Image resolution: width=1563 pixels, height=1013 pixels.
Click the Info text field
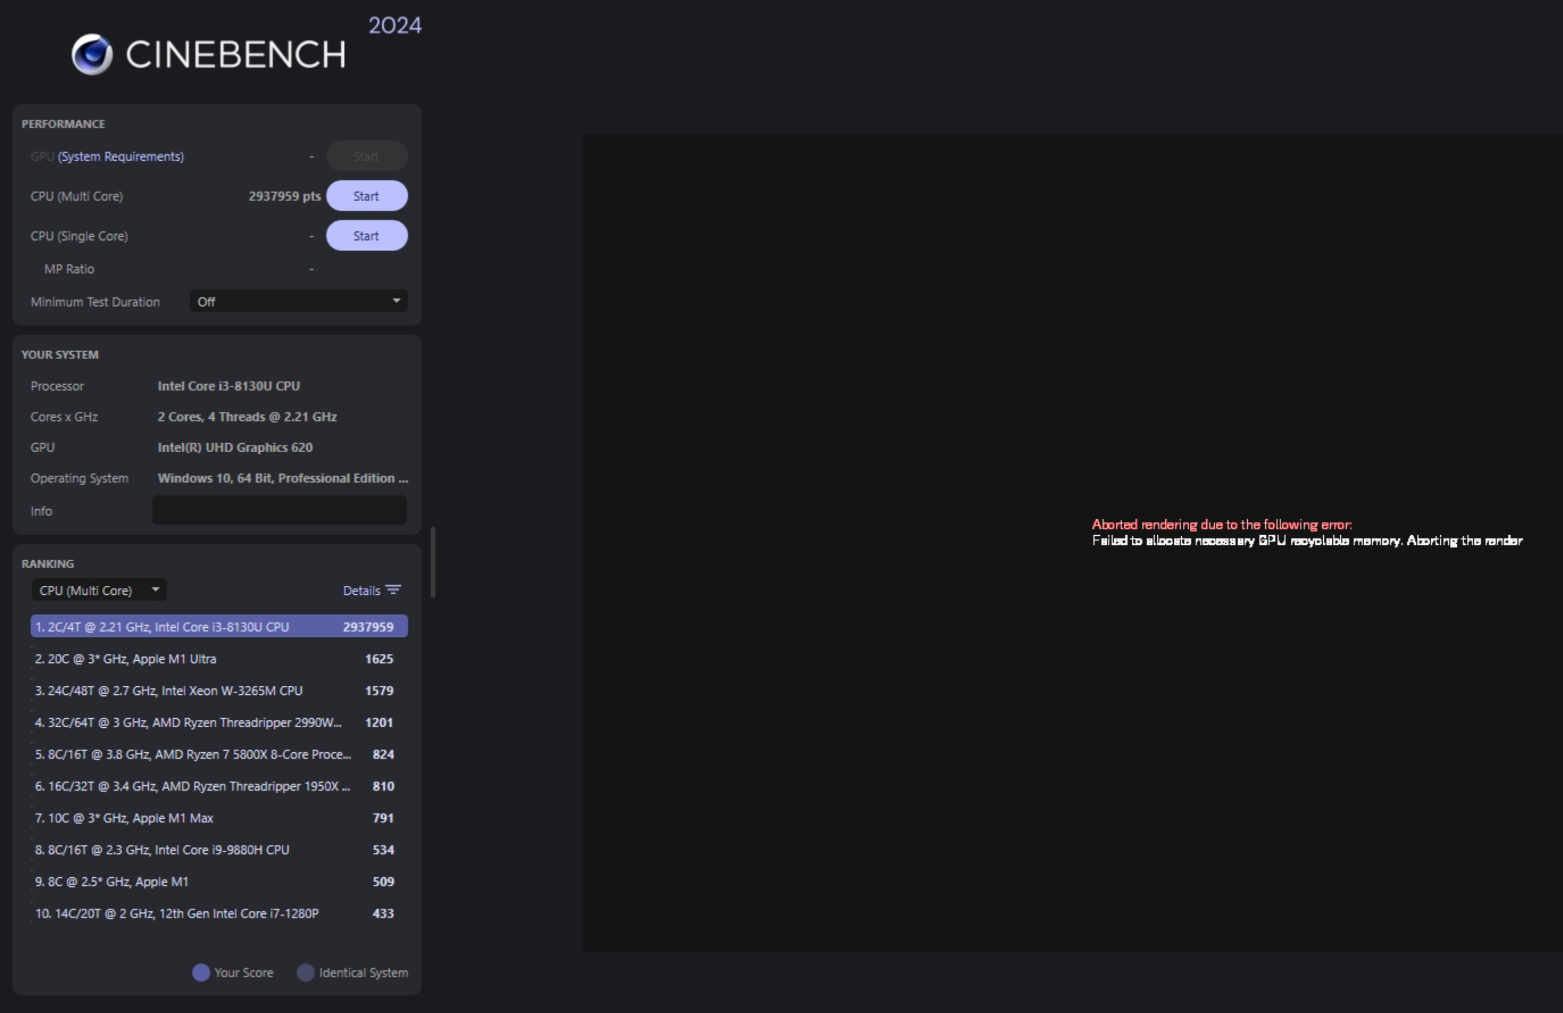(279, 510)
